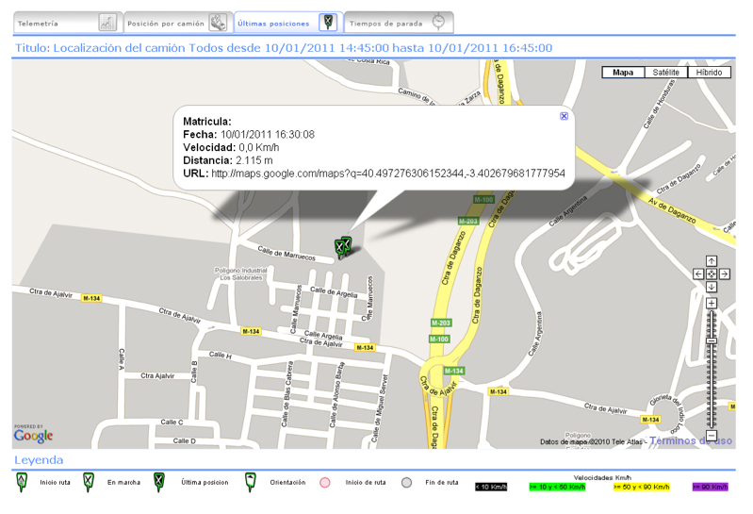The image size is (753, 514).
Task: Open the Tiempos de parada tab
Action: 399,23
